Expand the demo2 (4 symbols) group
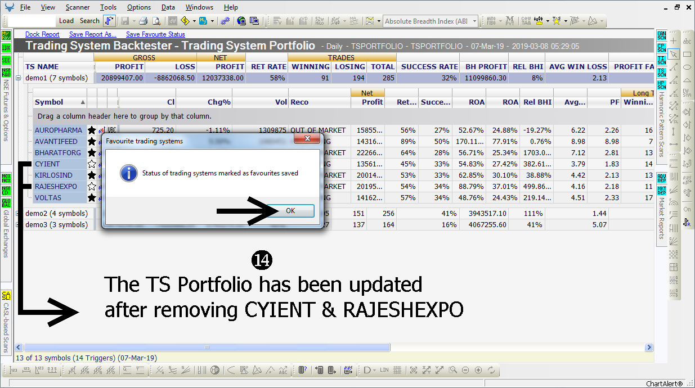This screenshot has width=695, height=388. [19, 214]
